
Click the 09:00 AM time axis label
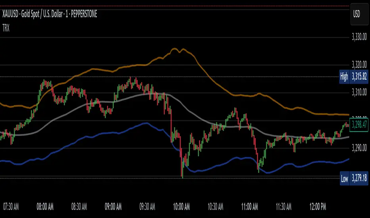113,207
